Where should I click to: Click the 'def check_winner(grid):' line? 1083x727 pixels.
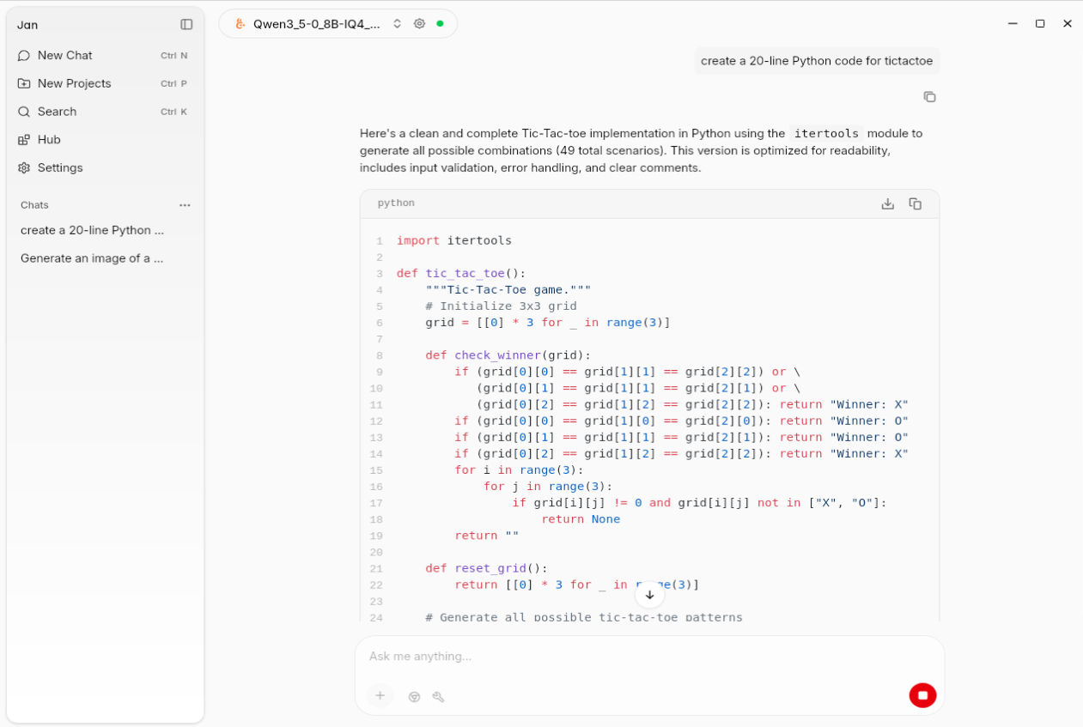pos(508,355)
